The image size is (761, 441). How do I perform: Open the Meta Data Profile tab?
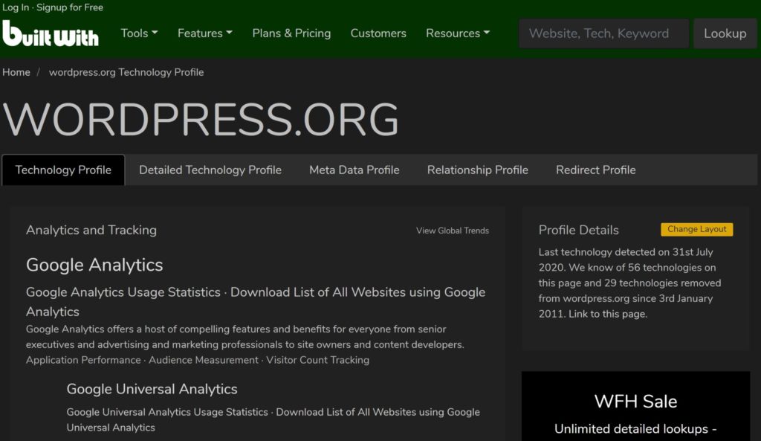pyautogui.click(x=354, y=170)
